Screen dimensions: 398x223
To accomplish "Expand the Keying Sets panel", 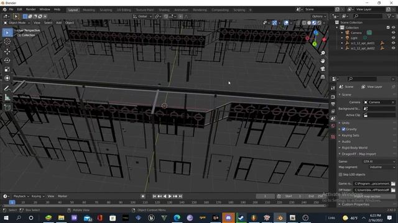I will 350,136.
